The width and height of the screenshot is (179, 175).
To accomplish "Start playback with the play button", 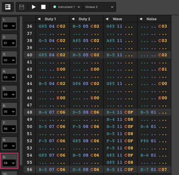I will pyautogui.click(x=34, y=7).
